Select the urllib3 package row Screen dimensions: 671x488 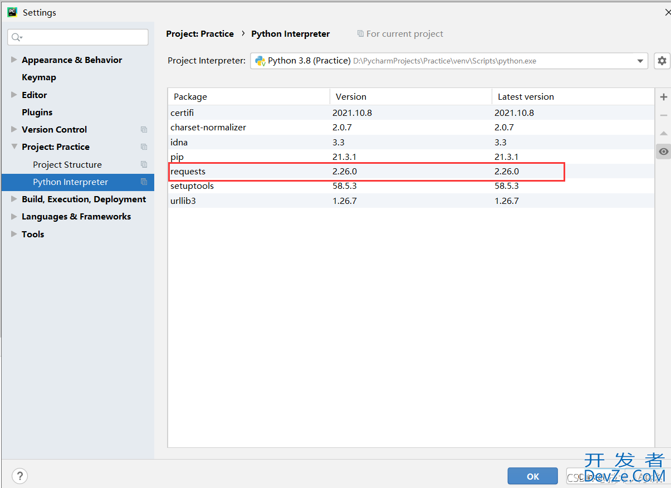tap(411, 201)
